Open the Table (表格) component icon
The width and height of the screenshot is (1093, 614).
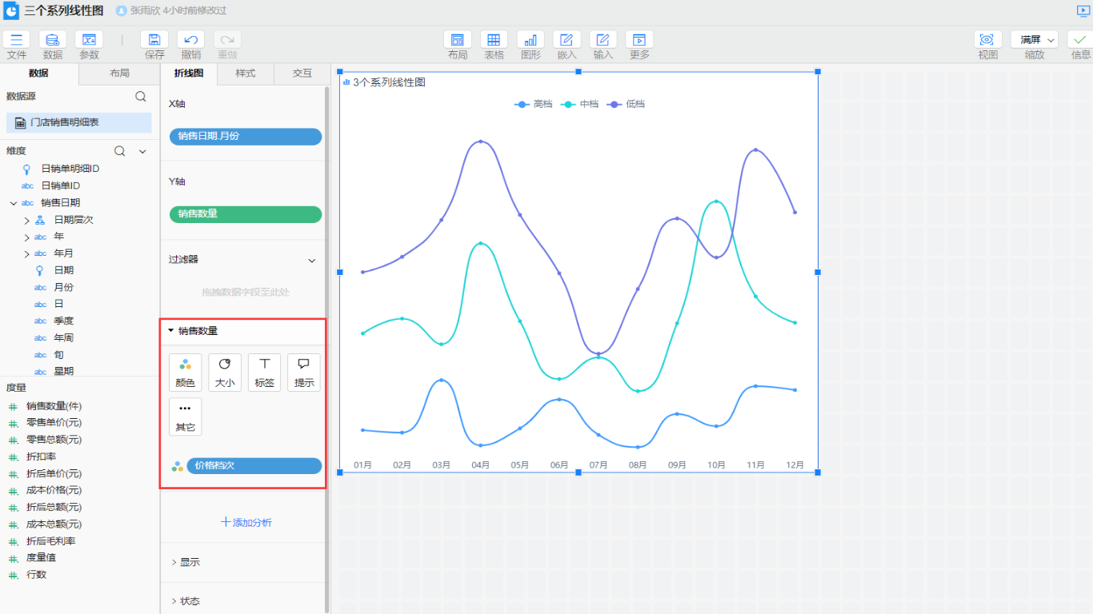click(x=494, y=40)
